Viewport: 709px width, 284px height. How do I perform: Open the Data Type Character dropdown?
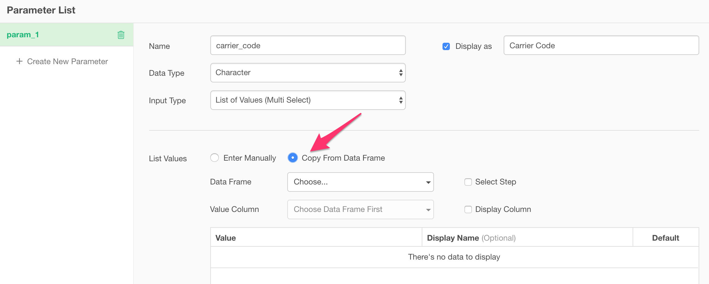coord(308,73)
